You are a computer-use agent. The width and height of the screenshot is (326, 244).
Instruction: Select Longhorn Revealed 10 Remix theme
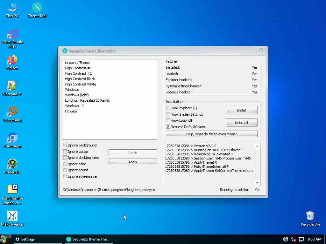(x=87, y=100)
